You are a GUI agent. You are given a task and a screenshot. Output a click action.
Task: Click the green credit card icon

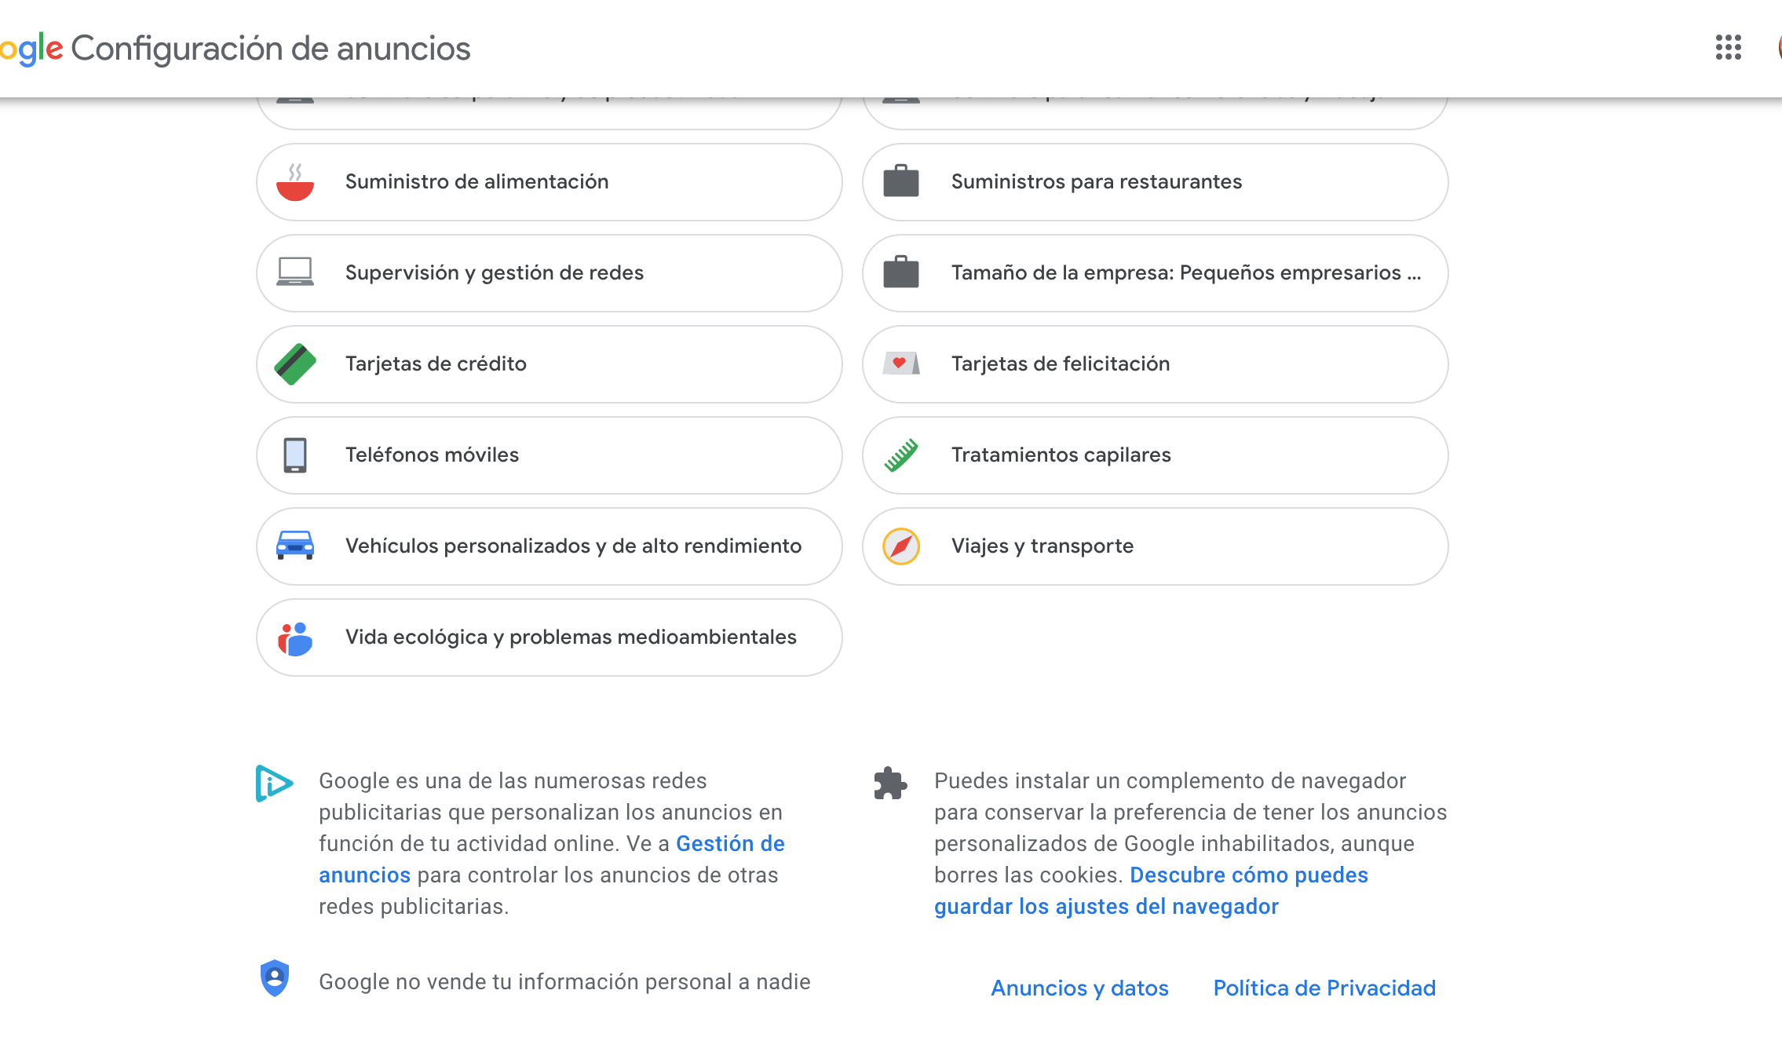[x=295, y=364]
